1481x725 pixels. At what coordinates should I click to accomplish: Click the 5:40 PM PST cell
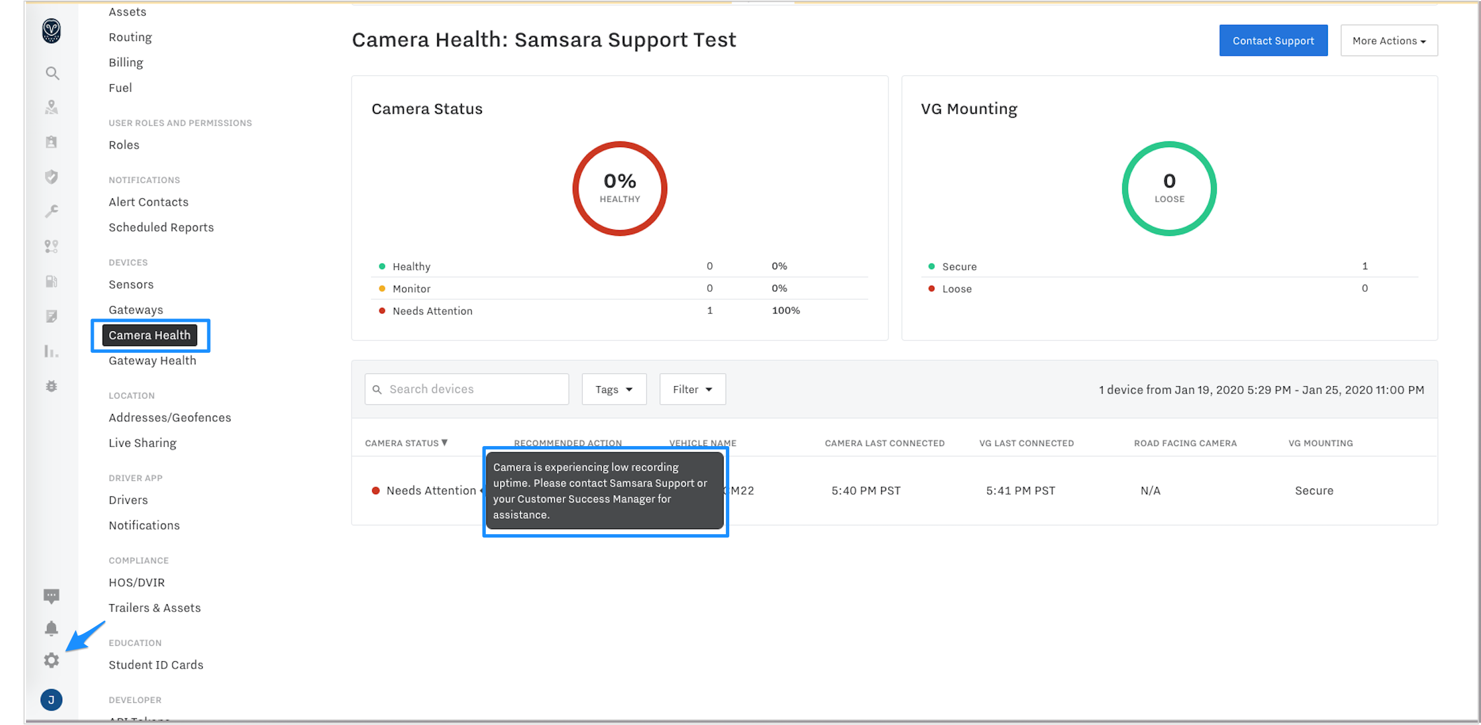[x=866, y=491]
